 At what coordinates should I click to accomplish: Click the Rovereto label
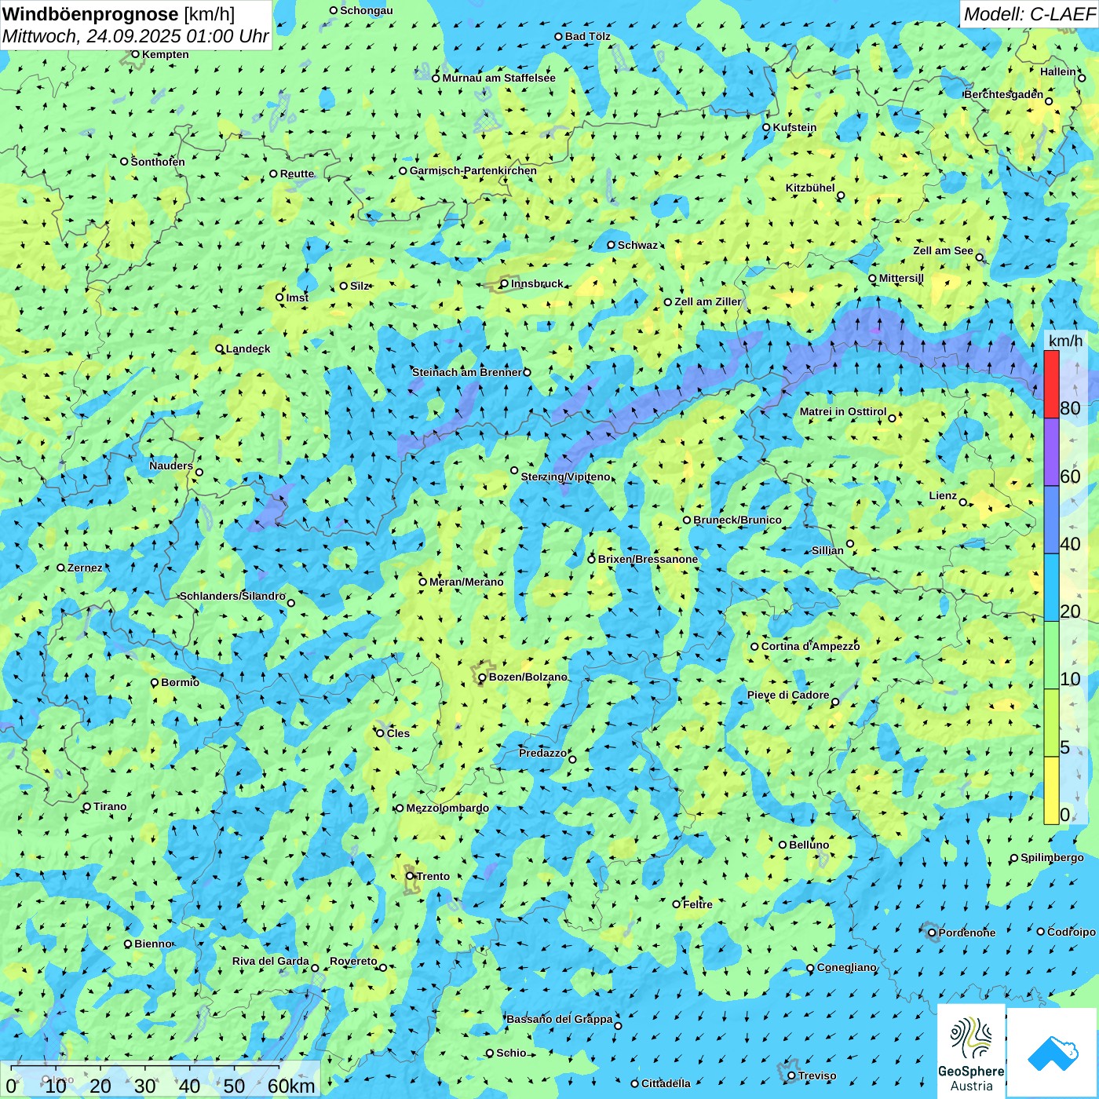pyautogui.click(x=353, y=961)
